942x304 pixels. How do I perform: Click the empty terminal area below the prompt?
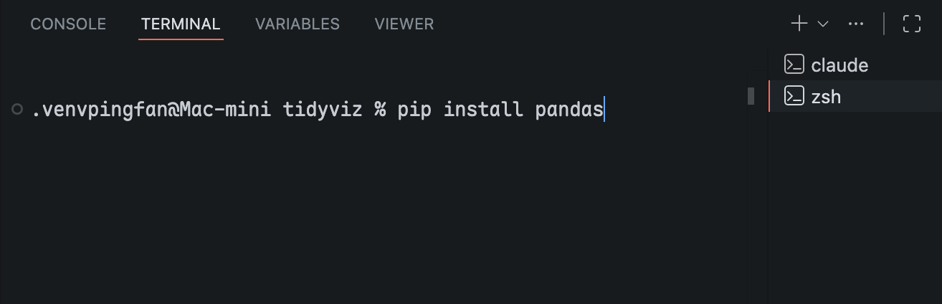tap(358, 215)
